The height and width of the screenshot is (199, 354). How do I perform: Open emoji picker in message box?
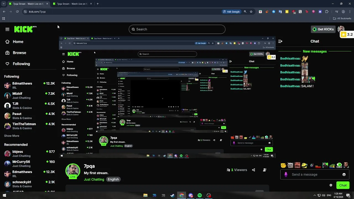pyautogui.click(x=344, y=174)
